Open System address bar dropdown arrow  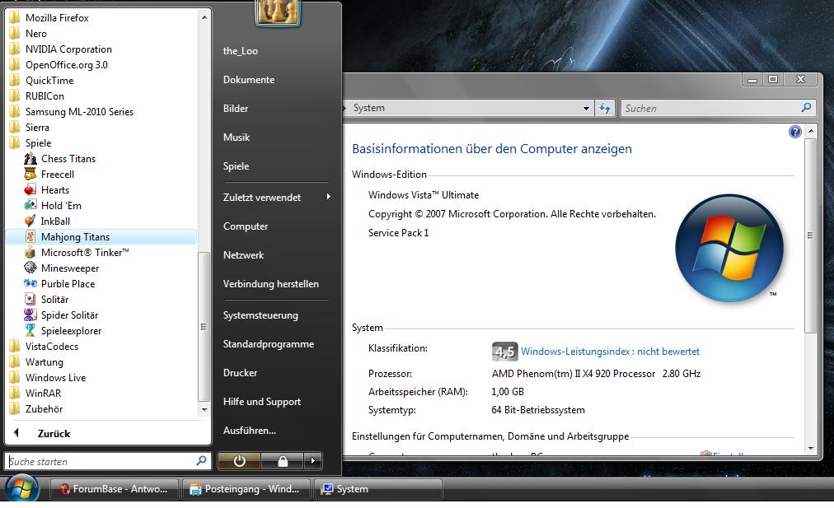pos(586,109)
